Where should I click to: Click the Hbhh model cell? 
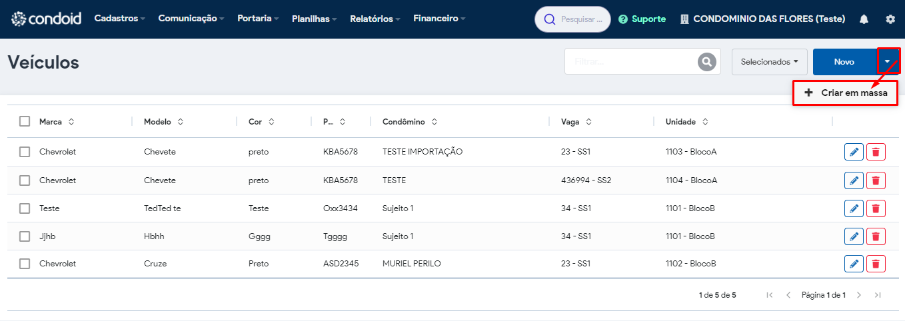(155, 236)
